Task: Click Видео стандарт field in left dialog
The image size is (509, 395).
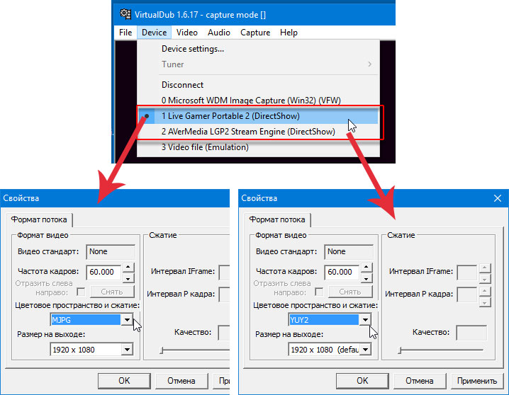Action: click(x=111, y=252)
